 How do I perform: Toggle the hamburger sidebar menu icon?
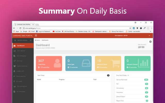[36, 36]
